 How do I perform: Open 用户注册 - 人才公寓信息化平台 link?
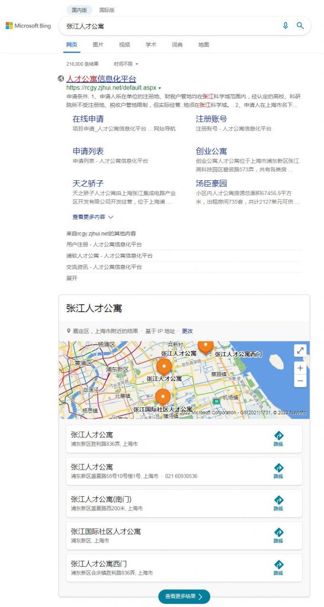(x=104, y=245)
